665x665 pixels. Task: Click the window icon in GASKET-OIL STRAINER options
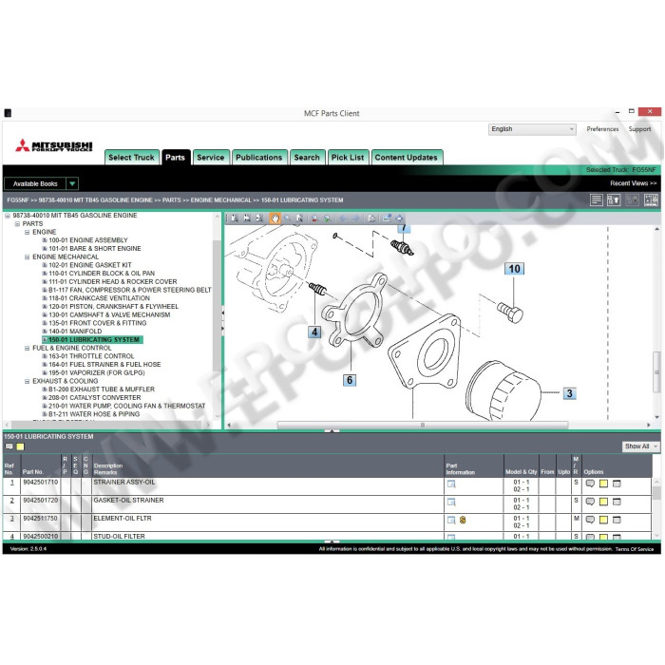[617, 502]
